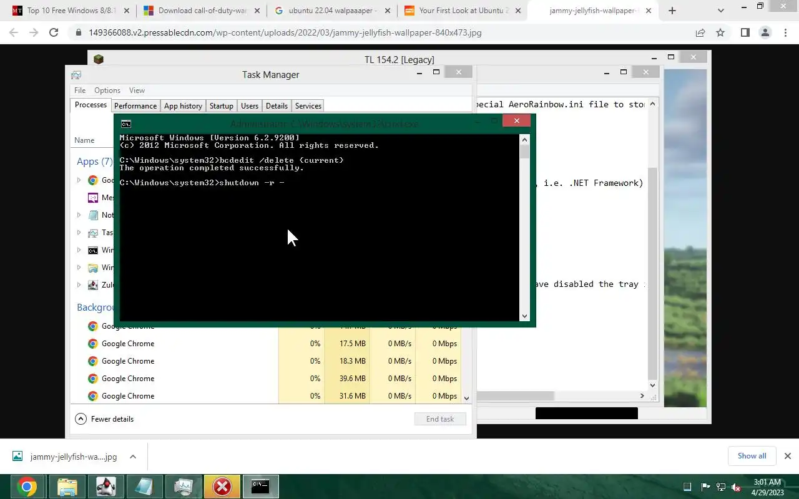
Task: Click text editor vertical scrollbar up arrow
Action: pyautogui.click(x=653, y=104)
